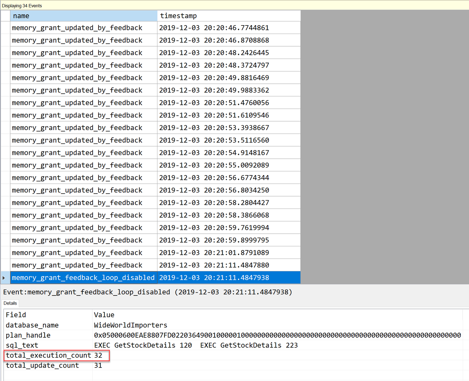Viewport: 469px width, 381px height.
Task: Click the total_update_count value 31
Action: [x=98, y=365]
